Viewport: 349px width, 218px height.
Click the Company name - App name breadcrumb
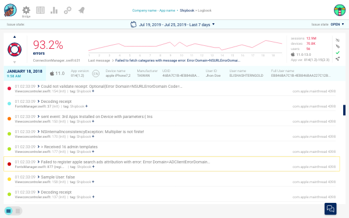154,10
